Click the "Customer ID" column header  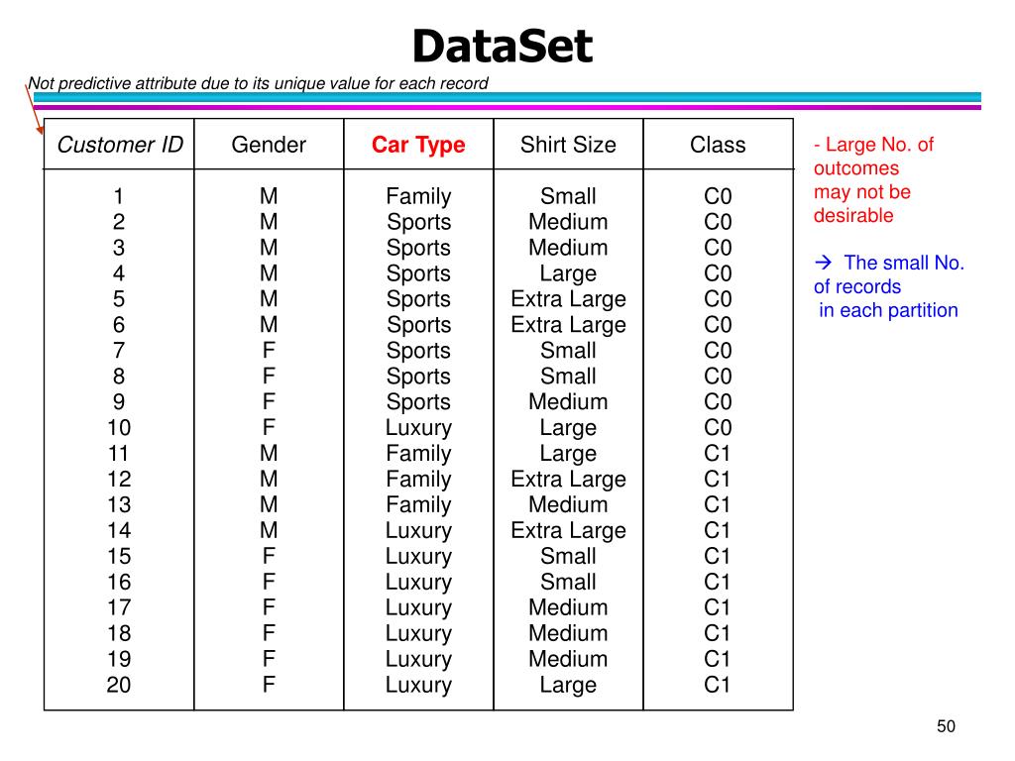(120, 145)
